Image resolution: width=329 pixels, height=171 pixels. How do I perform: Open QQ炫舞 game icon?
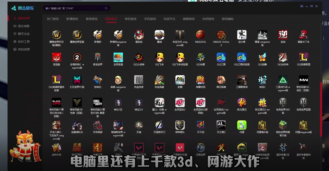pyautogui.click(x=262, y=57)
